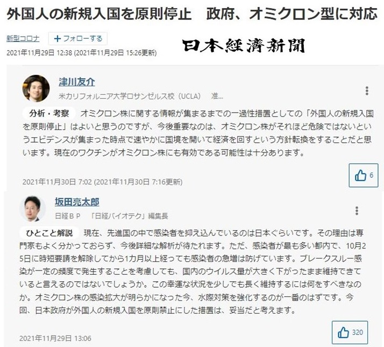Open 津川友介's profile name link
This screenshot has height=347, width=384.
point(76,82)
